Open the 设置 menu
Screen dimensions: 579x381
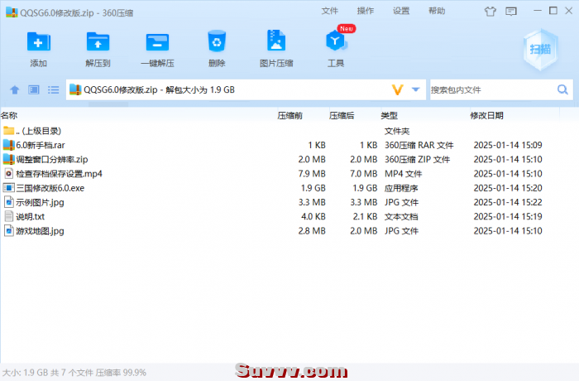click(401, 11)
